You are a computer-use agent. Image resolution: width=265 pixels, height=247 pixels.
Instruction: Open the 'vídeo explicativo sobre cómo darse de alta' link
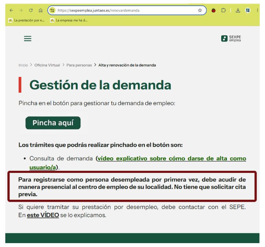tap(138, 163)
